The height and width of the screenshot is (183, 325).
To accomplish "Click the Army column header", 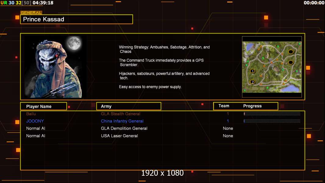I will [x=129, y=106].
